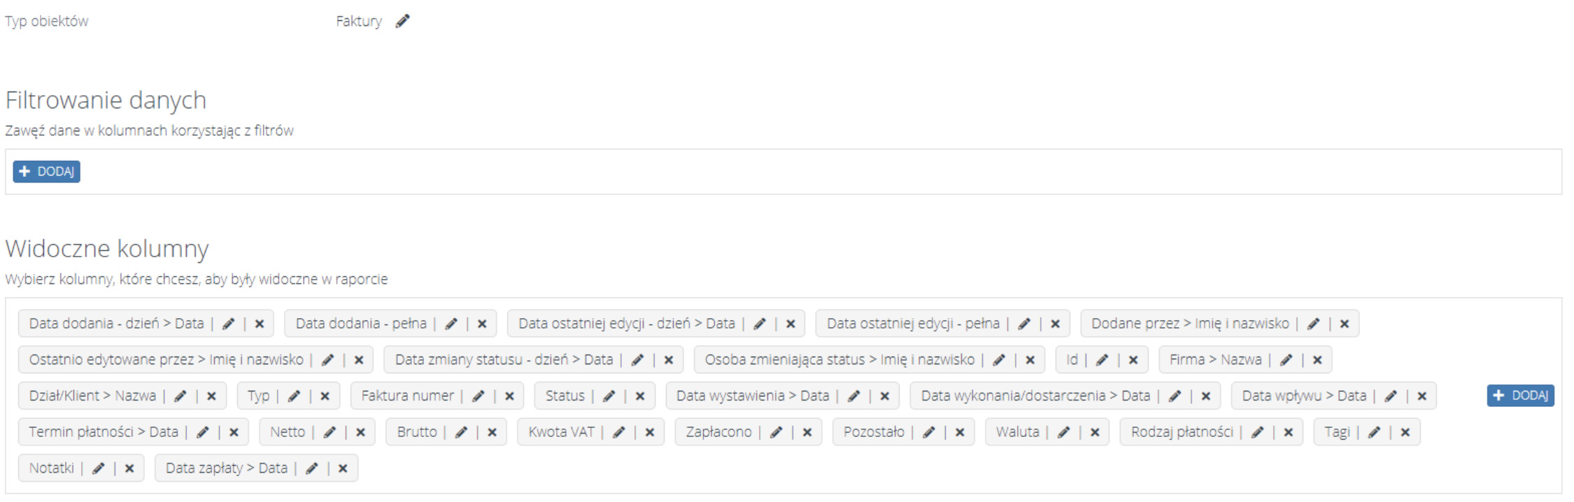Remove the 'Data dodania - dzień > Data' column
Image resolution: width=1574 pixels, height=502 pixels.
click(x=260, y=324)
